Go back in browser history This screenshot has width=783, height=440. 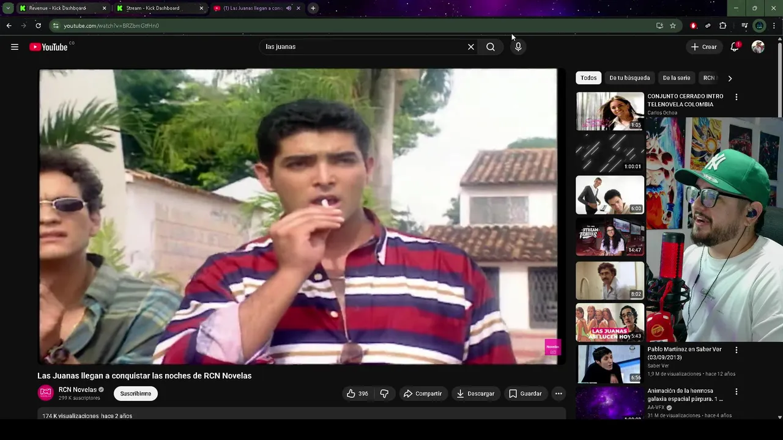[9, 26]
